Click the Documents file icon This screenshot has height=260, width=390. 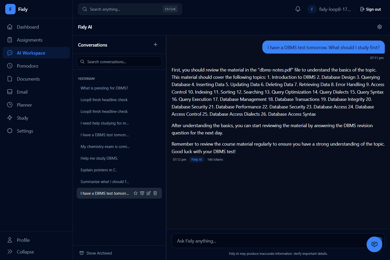pyautogui.click(x=10, y=79)
